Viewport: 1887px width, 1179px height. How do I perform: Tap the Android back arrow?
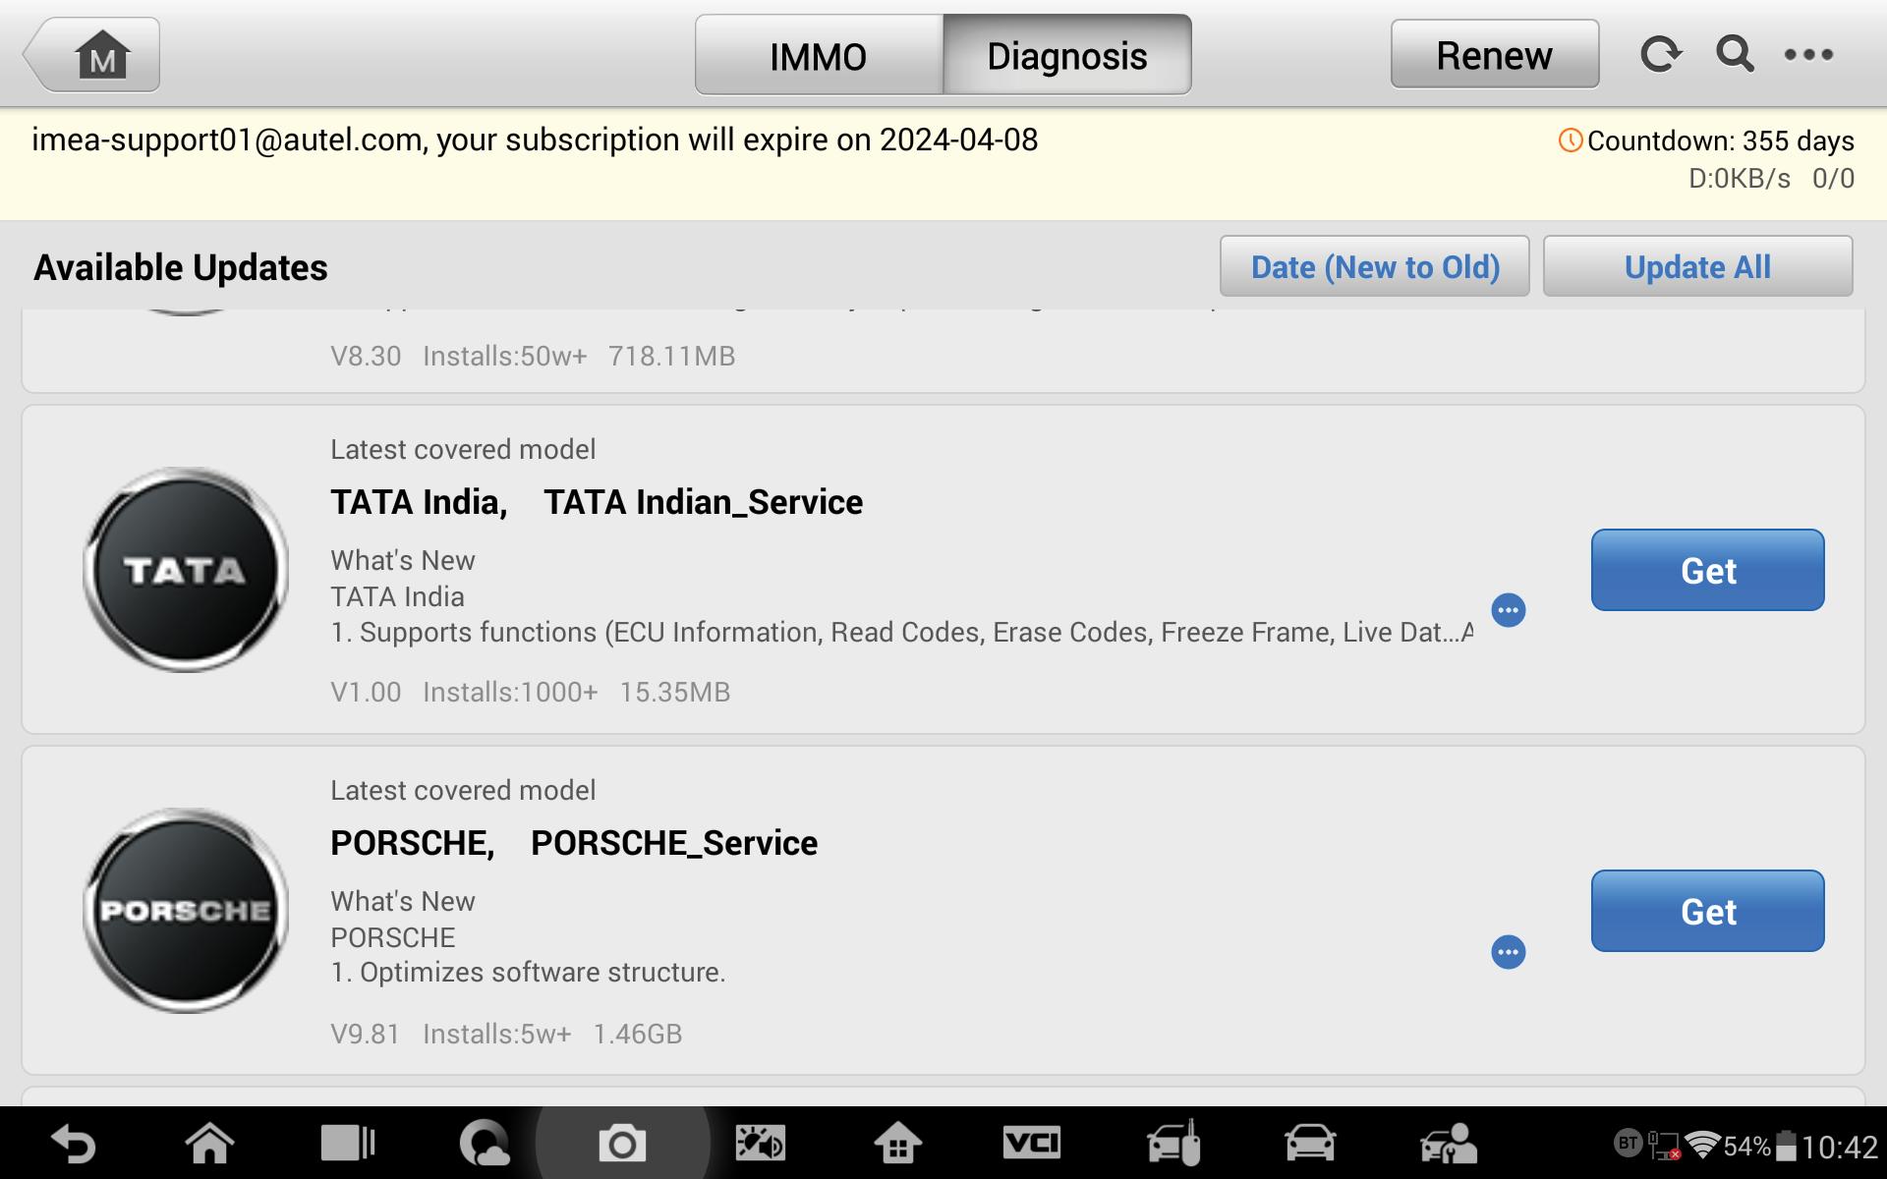click(73, 1144)
